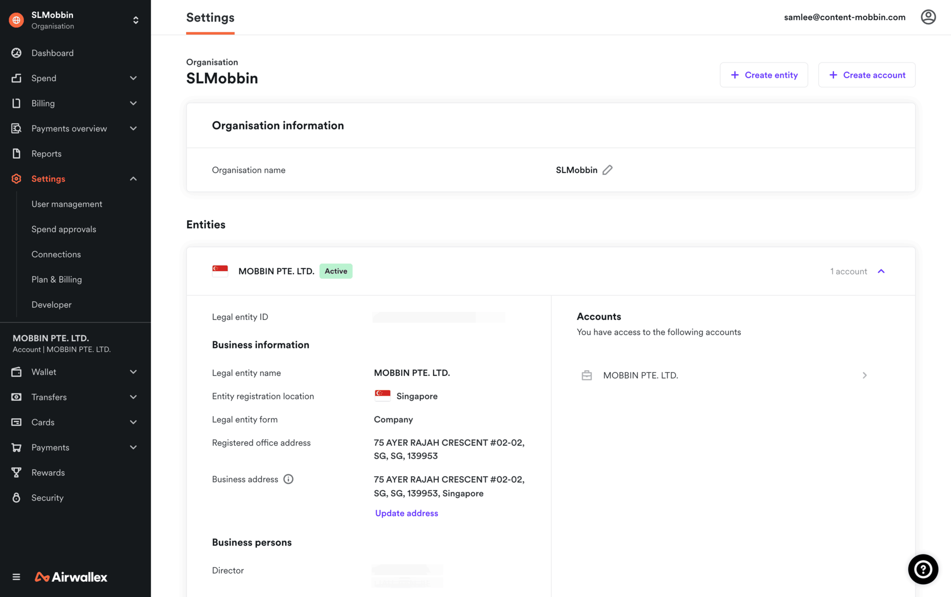
Task: Click the Payments overview icon
Action: click(x=16, y=128)
